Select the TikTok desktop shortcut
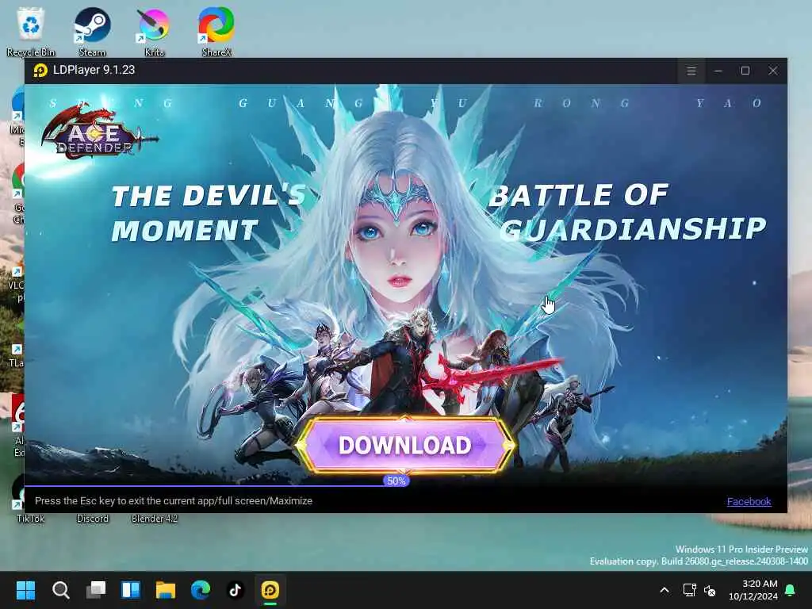The image size is (812, 609). pos(31,519)
